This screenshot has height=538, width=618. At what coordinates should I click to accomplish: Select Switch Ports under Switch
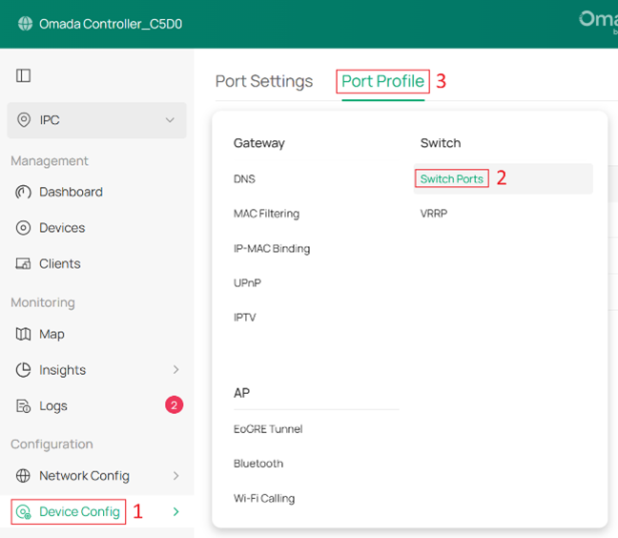[452, 179]
